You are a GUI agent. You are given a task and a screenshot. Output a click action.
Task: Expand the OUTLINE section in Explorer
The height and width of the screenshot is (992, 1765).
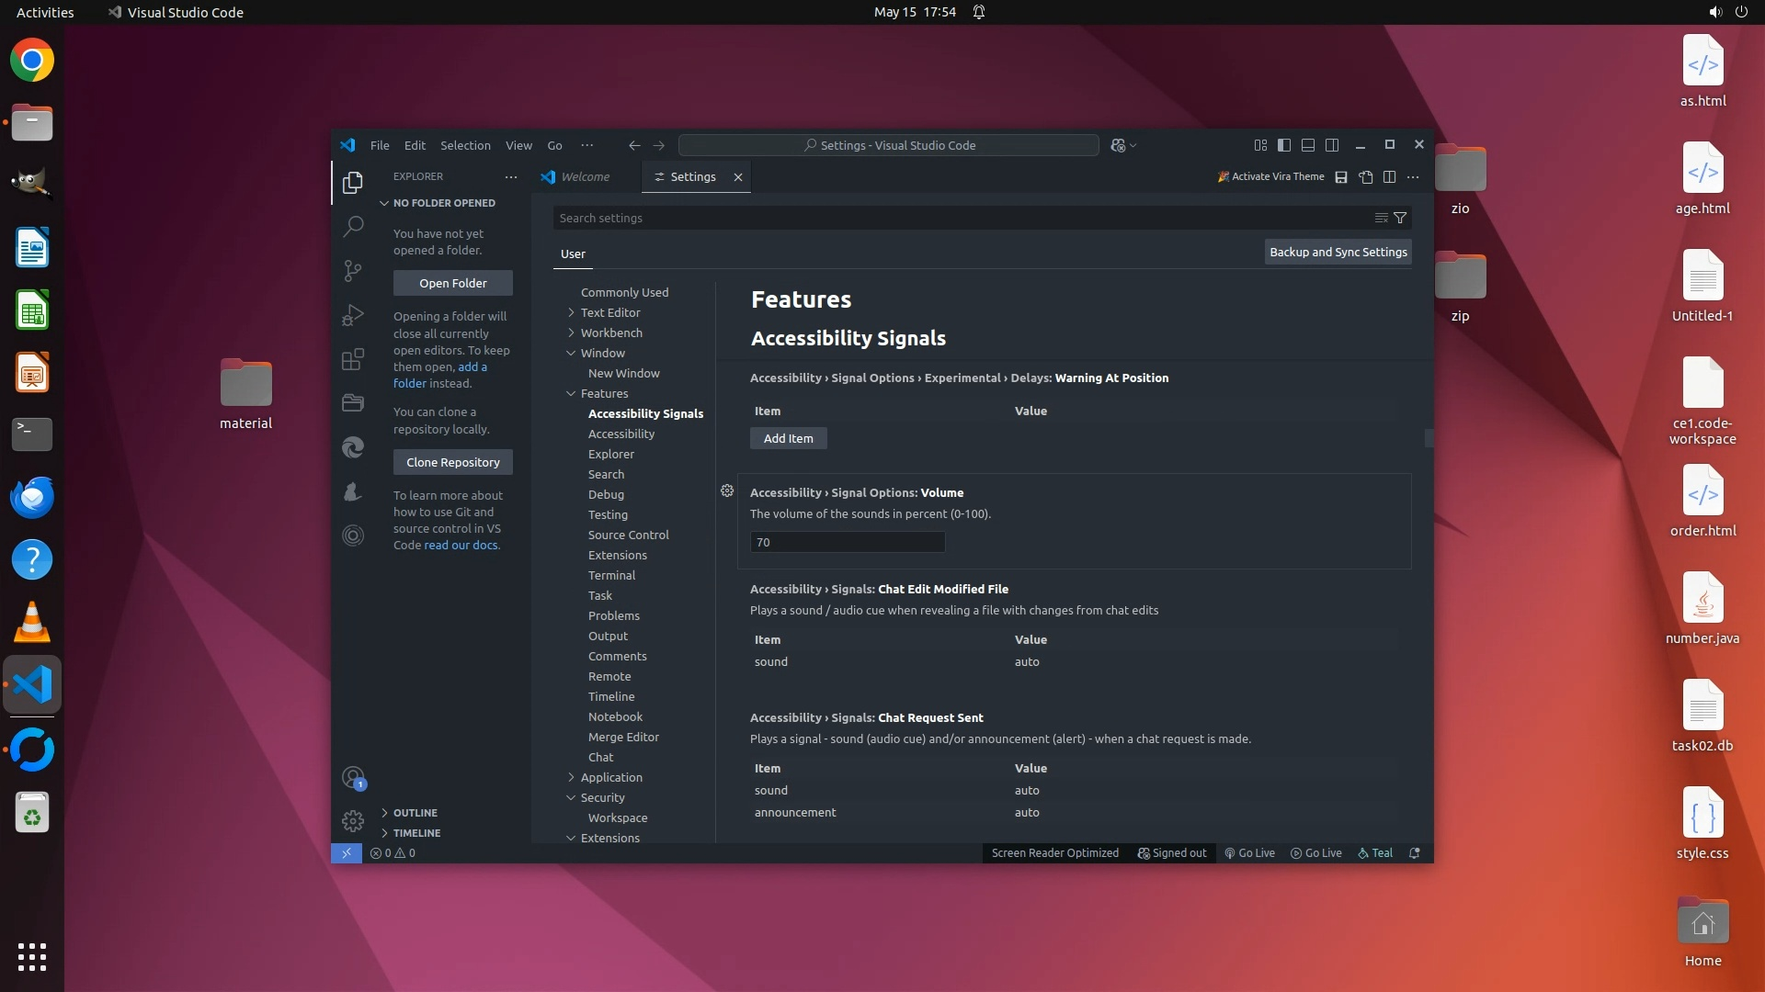[415, 813]
